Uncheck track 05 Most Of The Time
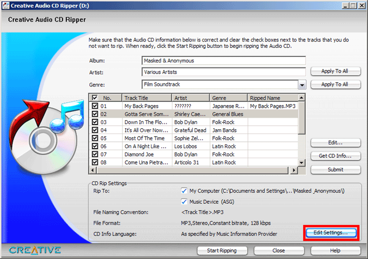Screen dimensions: 368x259 [x=95, y=138]
